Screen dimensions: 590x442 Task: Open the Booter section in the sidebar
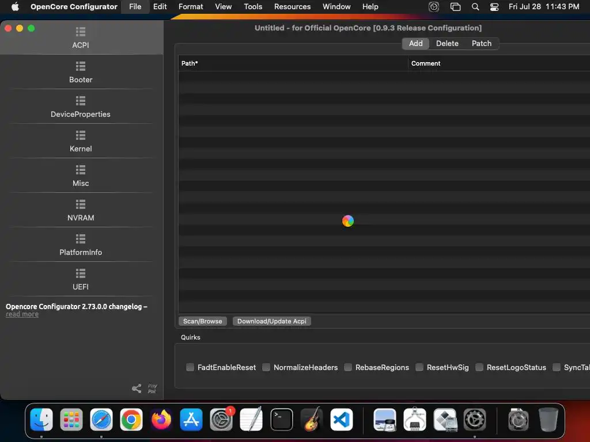[81, 72]
